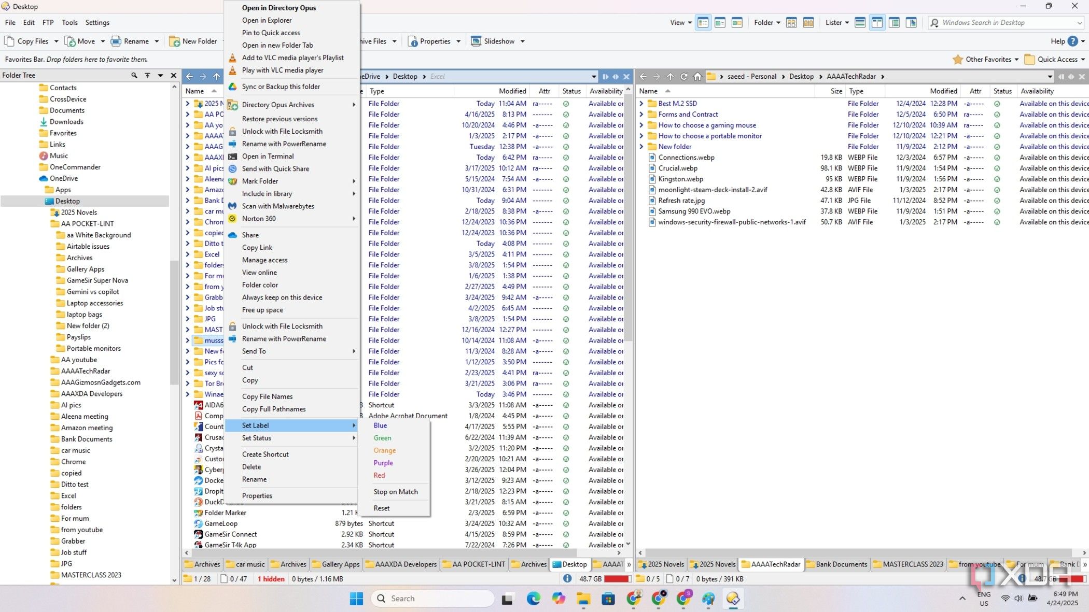Expand Directory Opus Archives submenu

(x=292, y=105)
